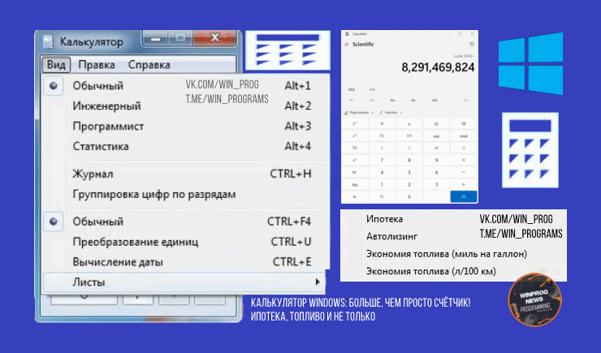Click the digit 7 key

click(382, 160)
